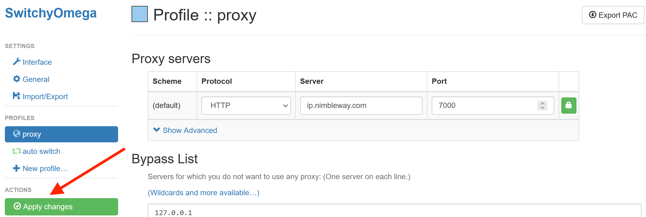646x217 pixels.
Task: Click the gear icon beside General
Action: click(16, 79)
